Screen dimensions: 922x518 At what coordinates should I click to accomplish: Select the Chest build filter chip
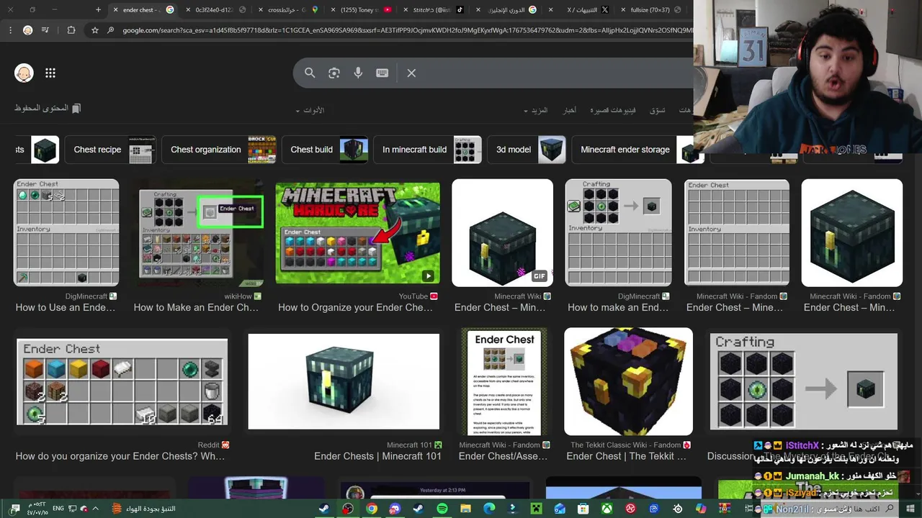click(325, 150)
